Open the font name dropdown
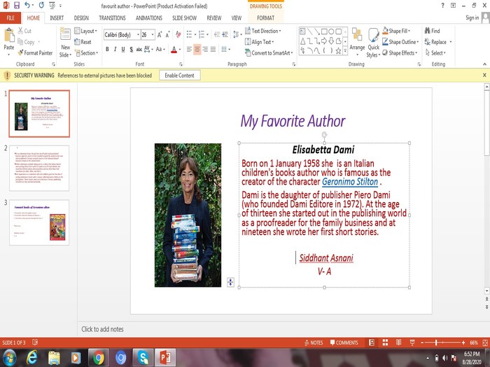Screen dimensions: 490x367 [x=138, y=35]
